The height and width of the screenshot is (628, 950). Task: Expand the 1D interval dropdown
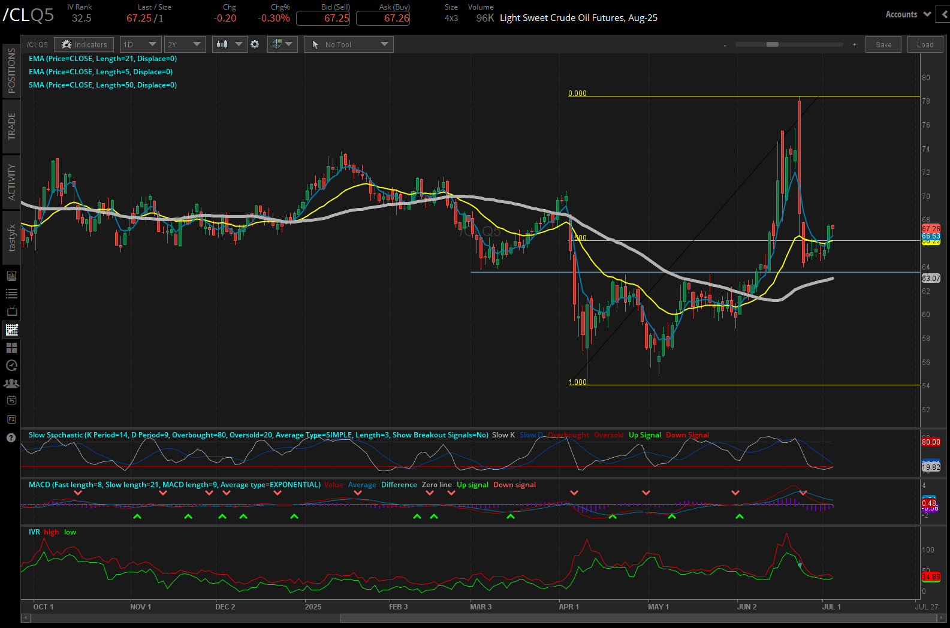click(x=140, y=44)
